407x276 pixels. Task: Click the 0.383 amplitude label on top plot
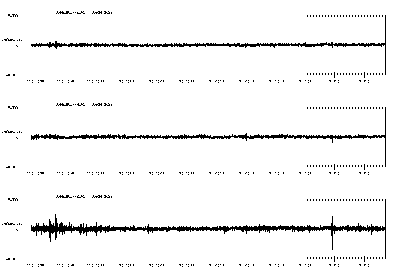pos(13,15)
